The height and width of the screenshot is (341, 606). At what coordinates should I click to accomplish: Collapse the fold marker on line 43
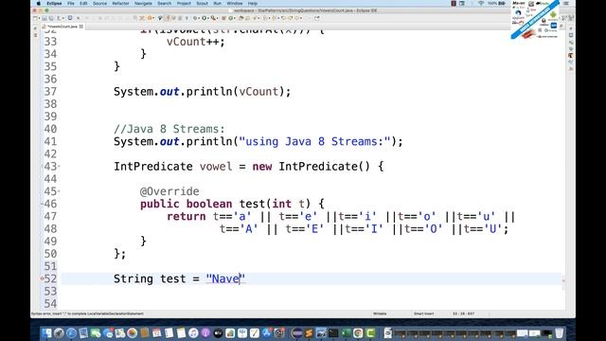(x=59, y=167)
